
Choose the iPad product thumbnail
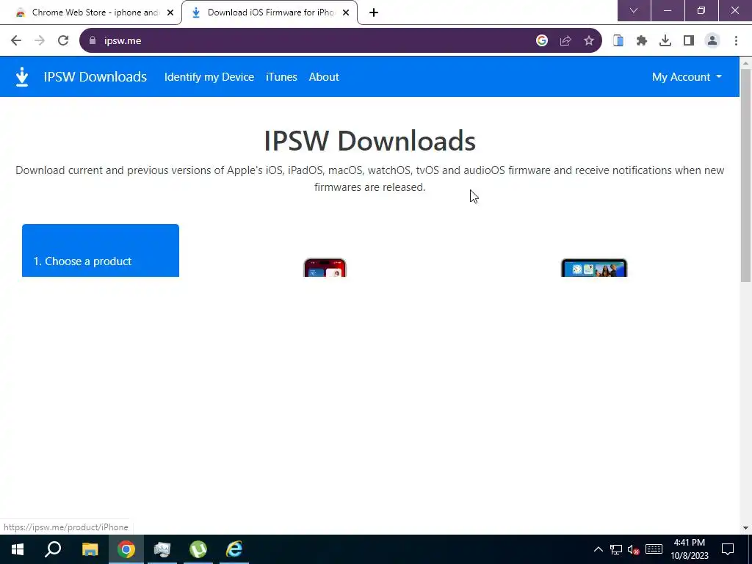tap(594, 267)
